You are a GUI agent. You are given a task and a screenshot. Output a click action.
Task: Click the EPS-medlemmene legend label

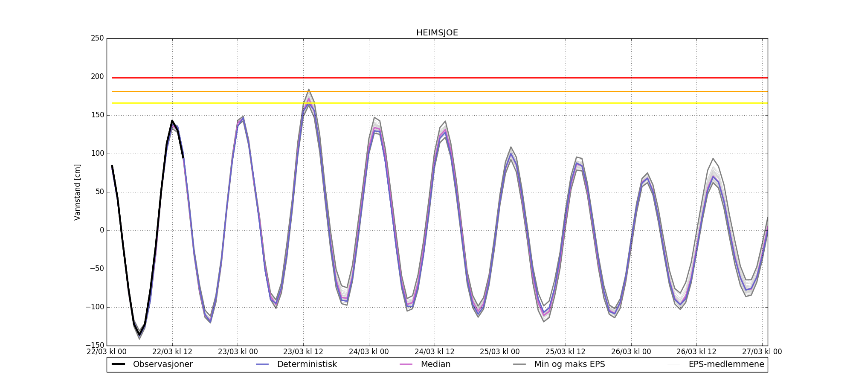(x=726, y=364)
